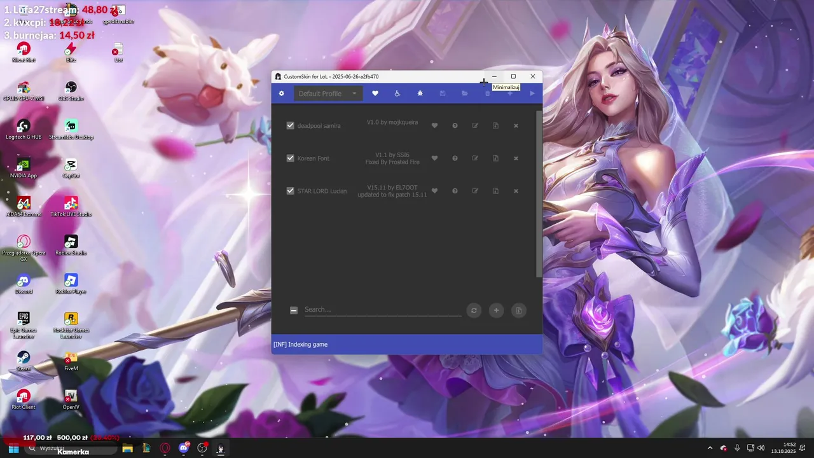
Task: Open OBS Studio desktop shortcut
Action: tap(71, 91)
